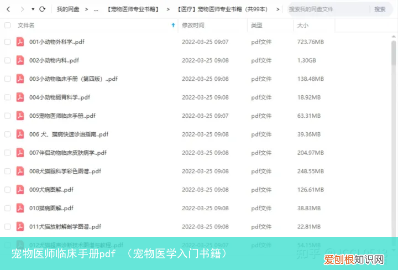Toggle the select-all checkbox in header
This screenshot has height=270, width=398.
tap(7, 25)
